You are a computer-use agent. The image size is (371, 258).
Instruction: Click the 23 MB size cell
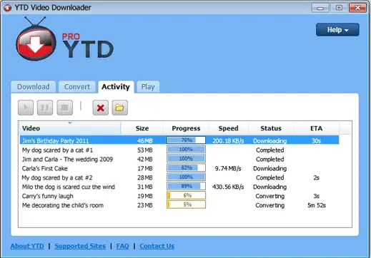click(x=145, y=205)
